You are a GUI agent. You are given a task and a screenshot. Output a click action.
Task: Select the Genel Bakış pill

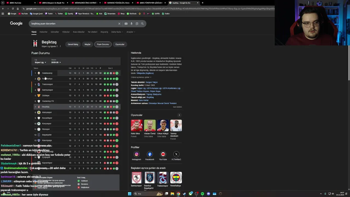click(x=73, y=44)
